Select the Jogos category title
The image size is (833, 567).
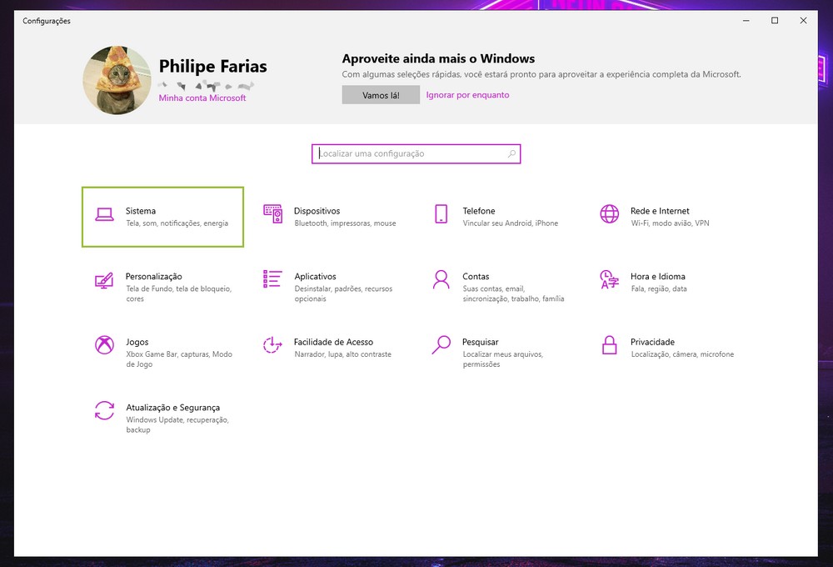tap(137, 342)
